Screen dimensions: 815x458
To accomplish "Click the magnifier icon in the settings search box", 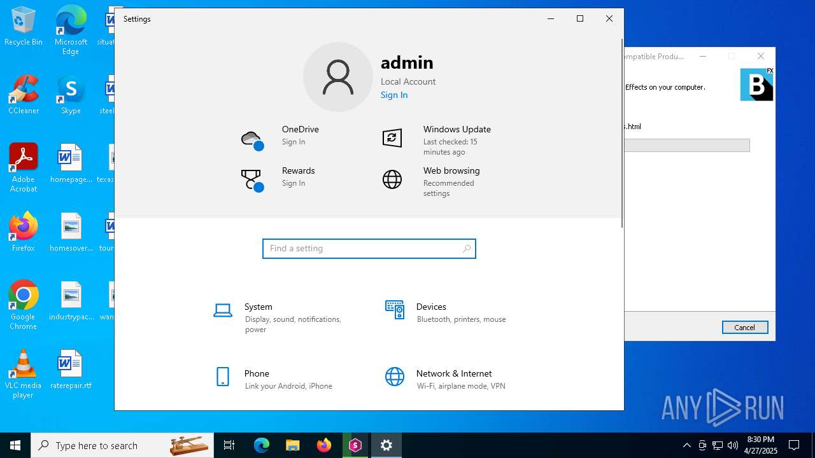I will [x=467, y=249].
